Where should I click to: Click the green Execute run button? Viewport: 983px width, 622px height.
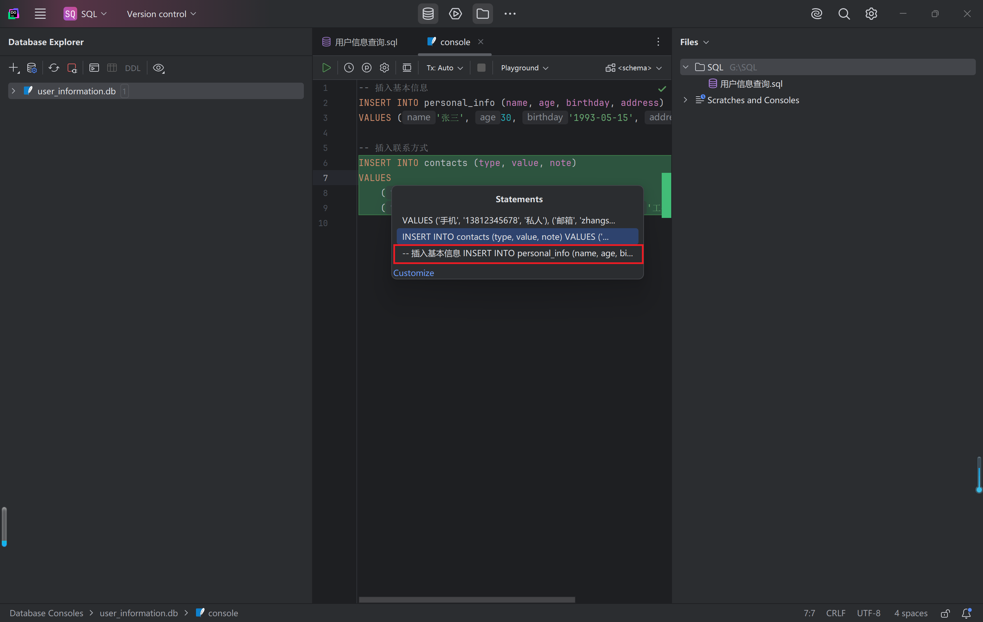pyautogui.click(x=326, y=68)
